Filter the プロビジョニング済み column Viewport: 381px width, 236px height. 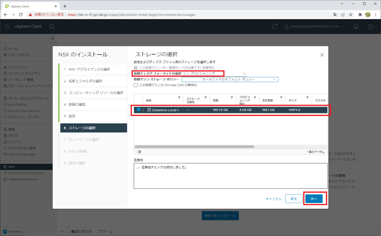(255, 98)
